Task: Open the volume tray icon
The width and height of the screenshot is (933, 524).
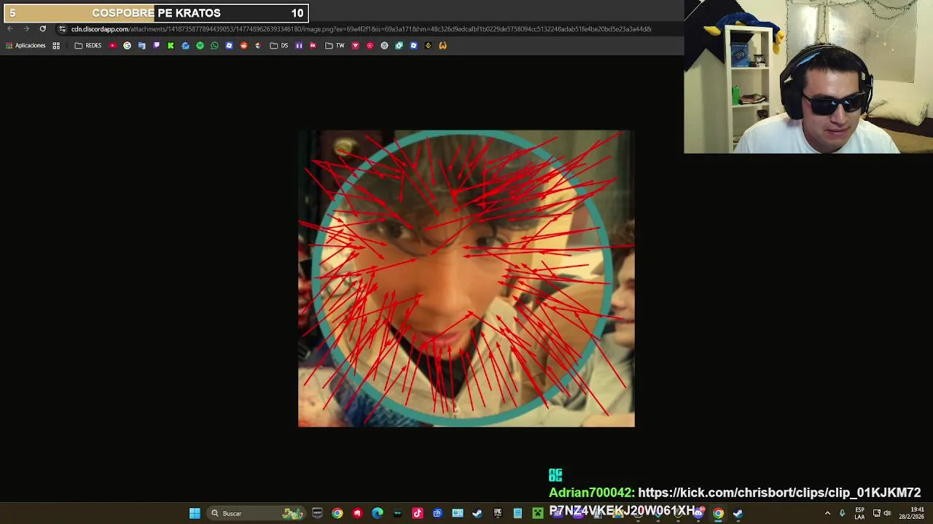Action: coord(887,514)
